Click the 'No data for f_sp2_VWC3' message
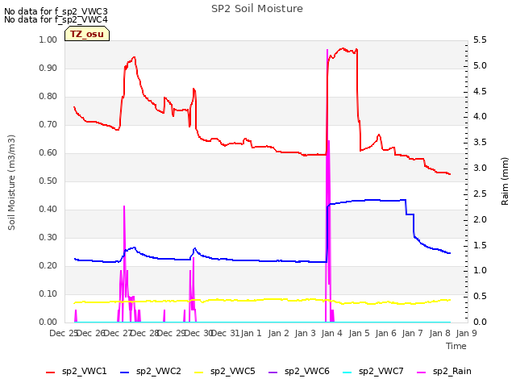This screenshot has height=387, width=516. 56,11
